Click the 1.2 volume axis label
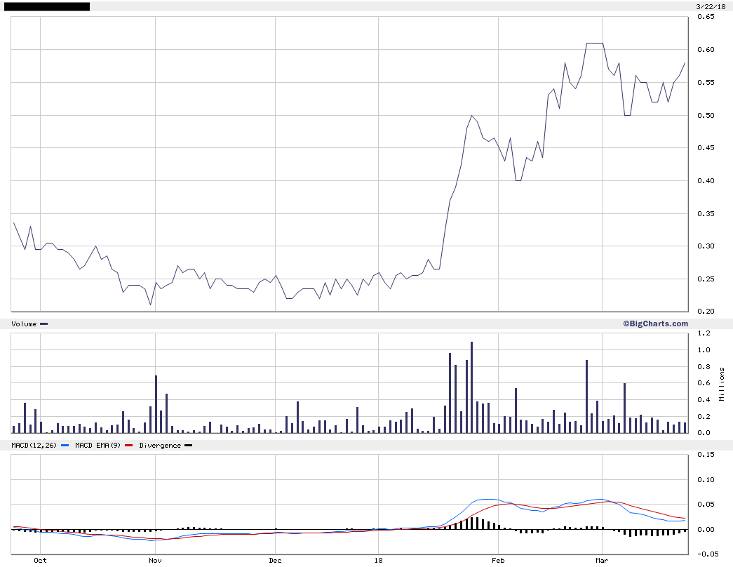This screenshot has height=567, width=733. [704, 333]
